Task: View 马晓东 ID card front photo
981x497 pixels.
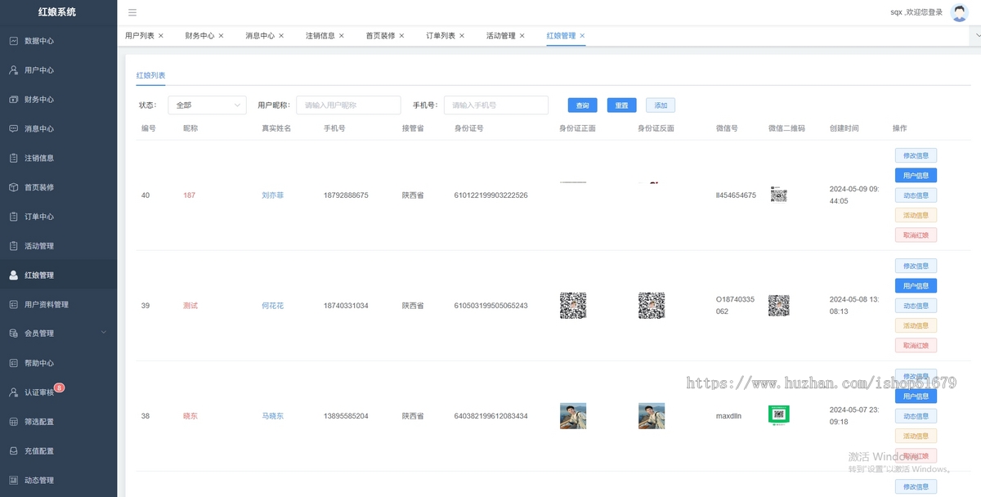Action: point(573,416)
